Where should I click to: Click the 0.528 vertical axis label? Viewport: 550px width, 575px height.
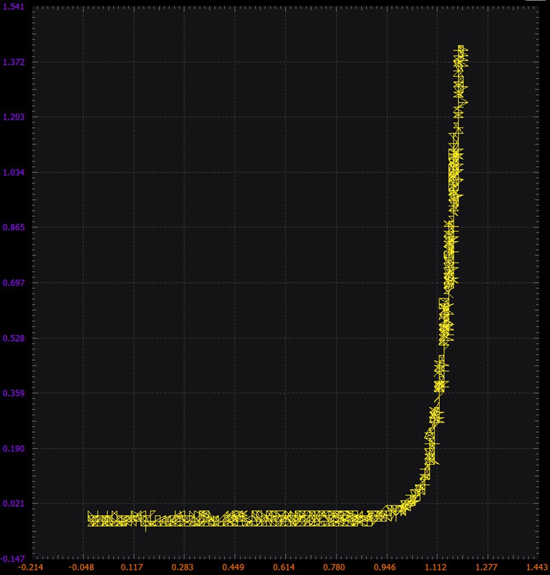pyautogui.click(x=13, y=338)
